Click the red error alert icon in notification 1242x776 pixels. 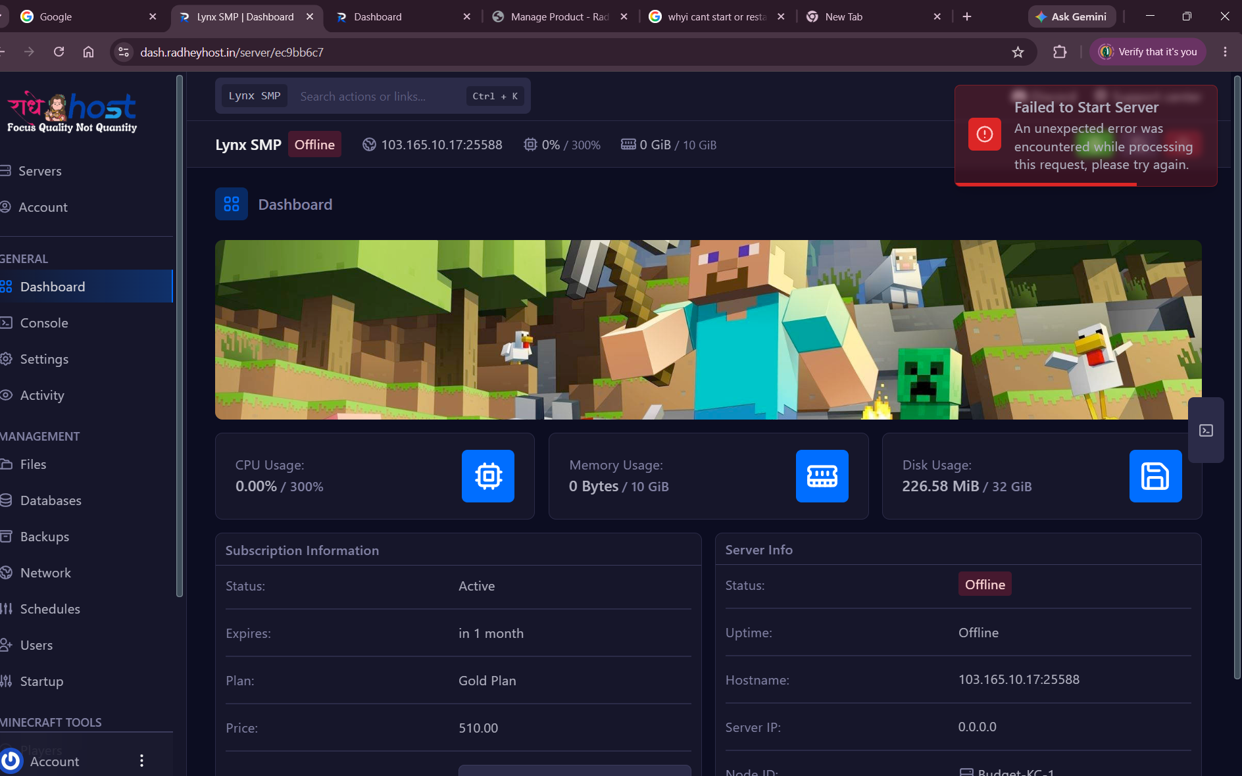[985, 134]
